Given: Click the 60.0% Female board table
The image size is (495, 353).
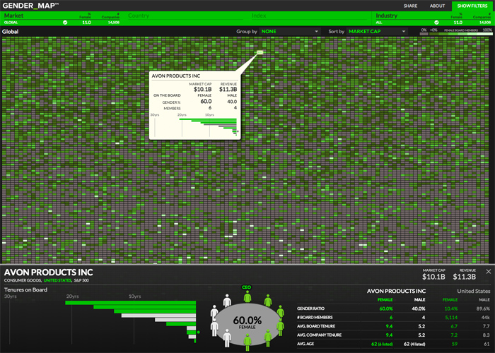Looking at the screenshot, I should pyautogui.click(x=248, y=323).
